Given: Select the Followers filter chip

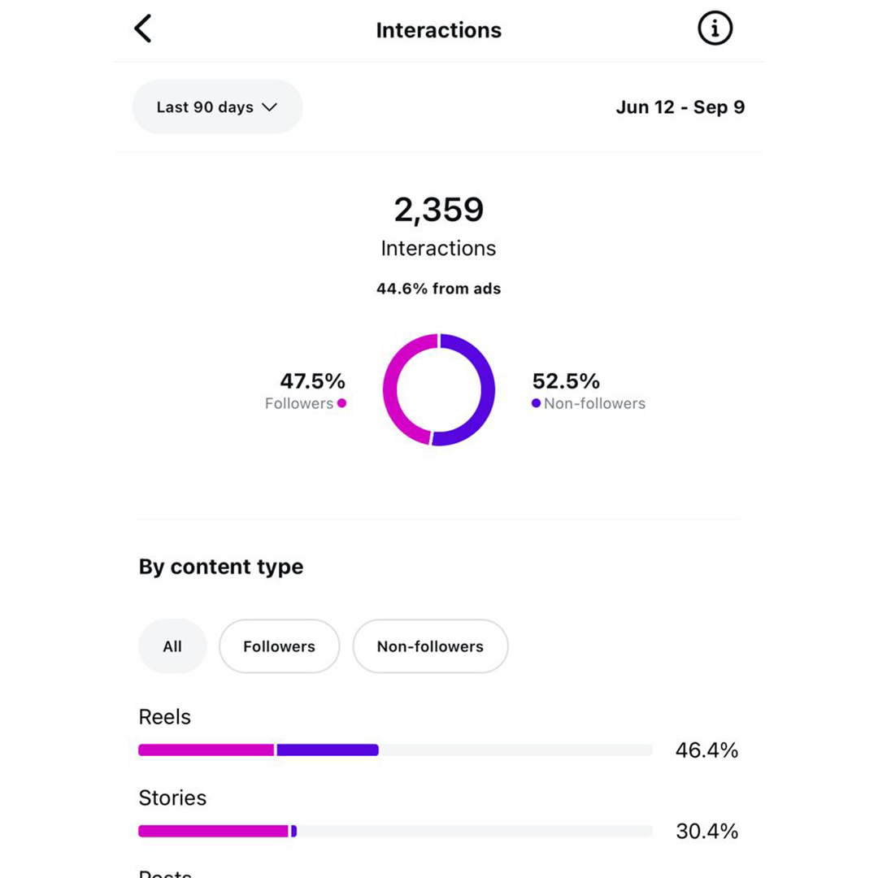Looking at the screenshot, I should [279, 646].
